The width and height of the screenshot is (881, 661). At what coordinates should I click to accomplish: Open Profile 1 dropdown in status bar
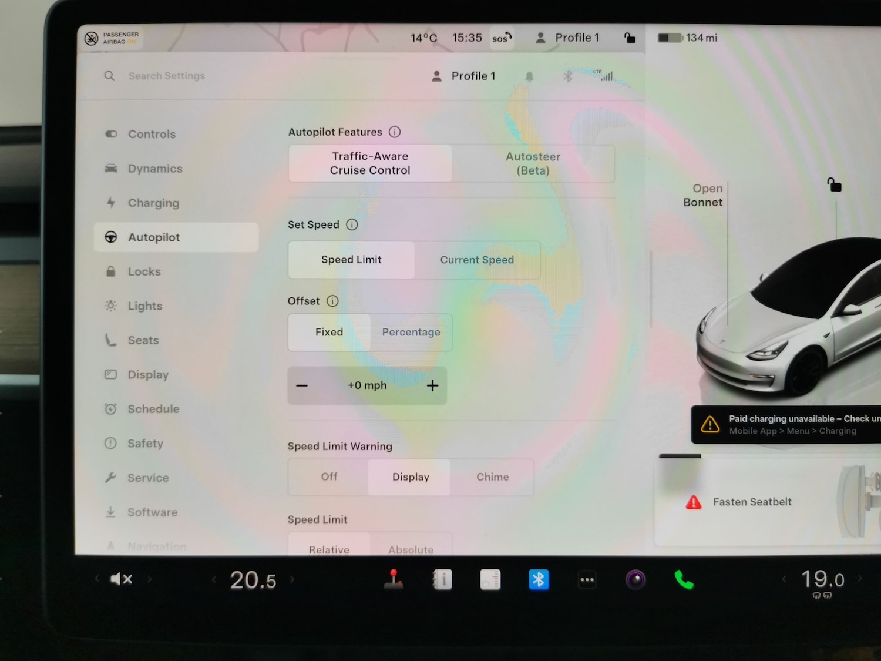point(567,38)
